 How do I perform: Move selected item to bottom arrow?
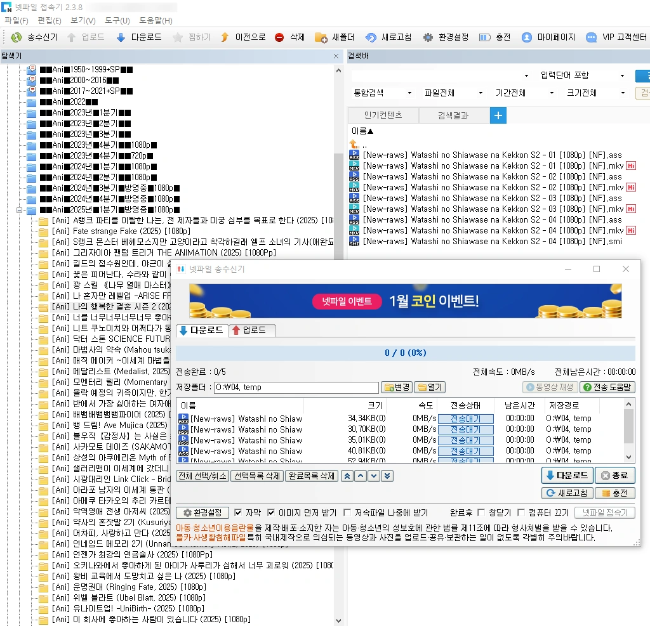coord(387,476)
